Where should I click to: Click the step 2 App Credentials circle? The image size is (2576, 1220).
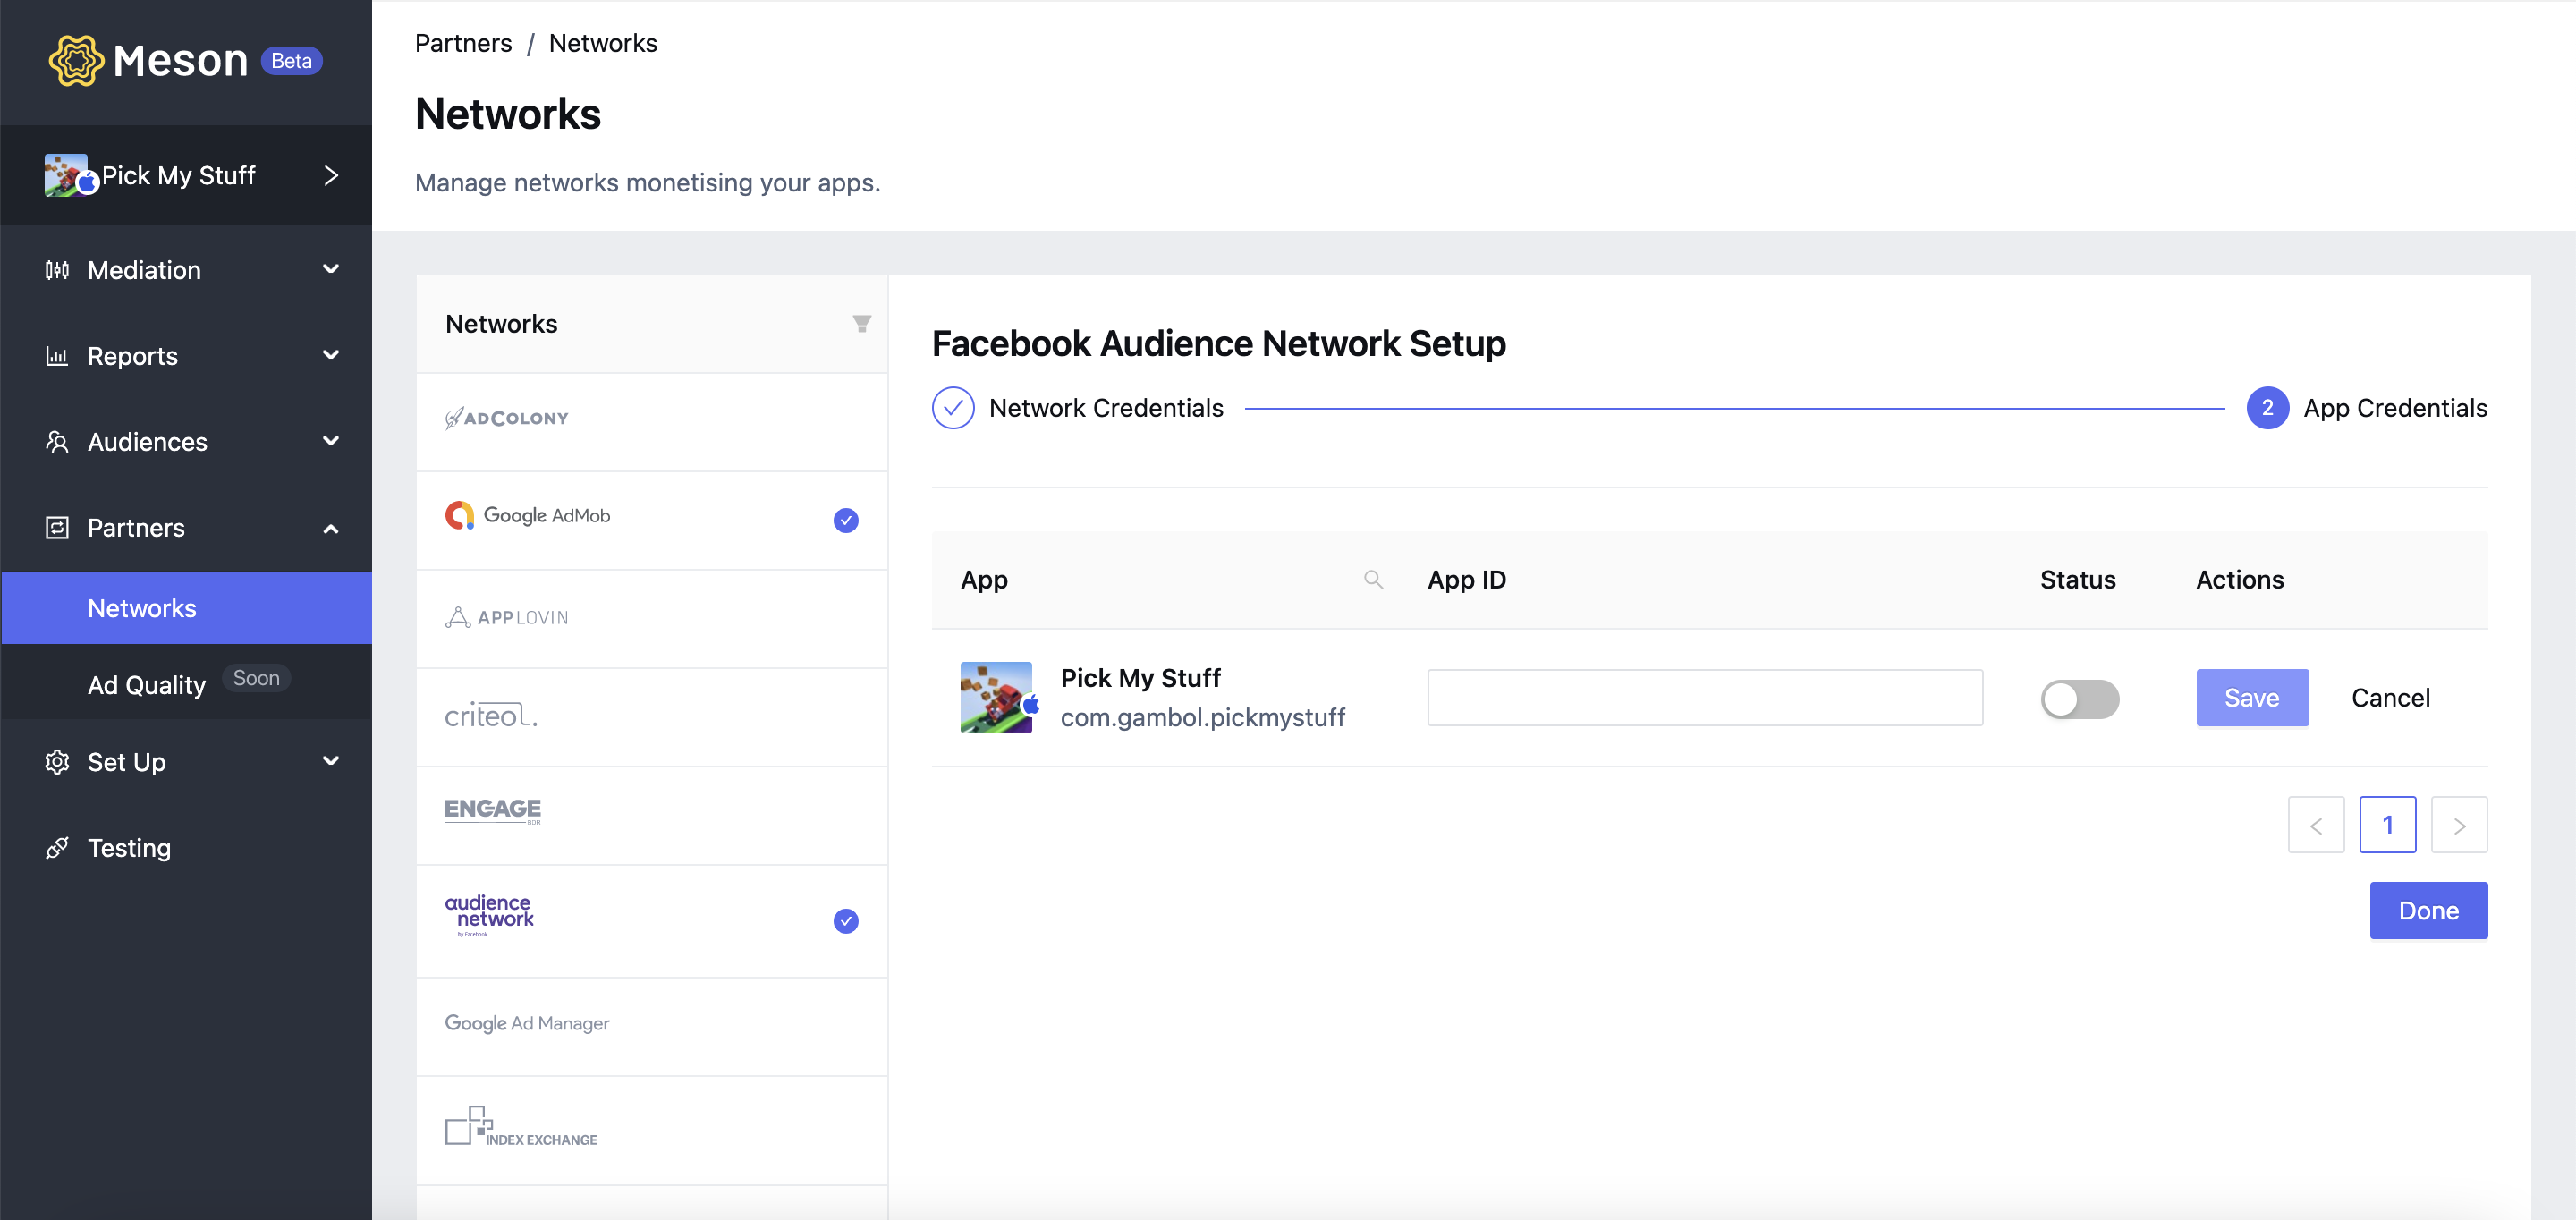[x=2267, y=408]
